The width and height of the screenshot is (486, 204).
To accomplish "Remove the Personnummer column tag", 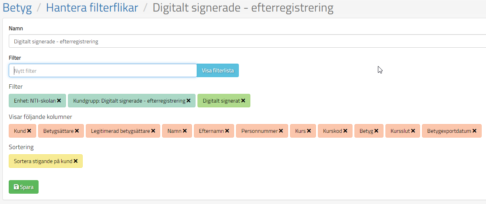I will (x=281, y=131).
